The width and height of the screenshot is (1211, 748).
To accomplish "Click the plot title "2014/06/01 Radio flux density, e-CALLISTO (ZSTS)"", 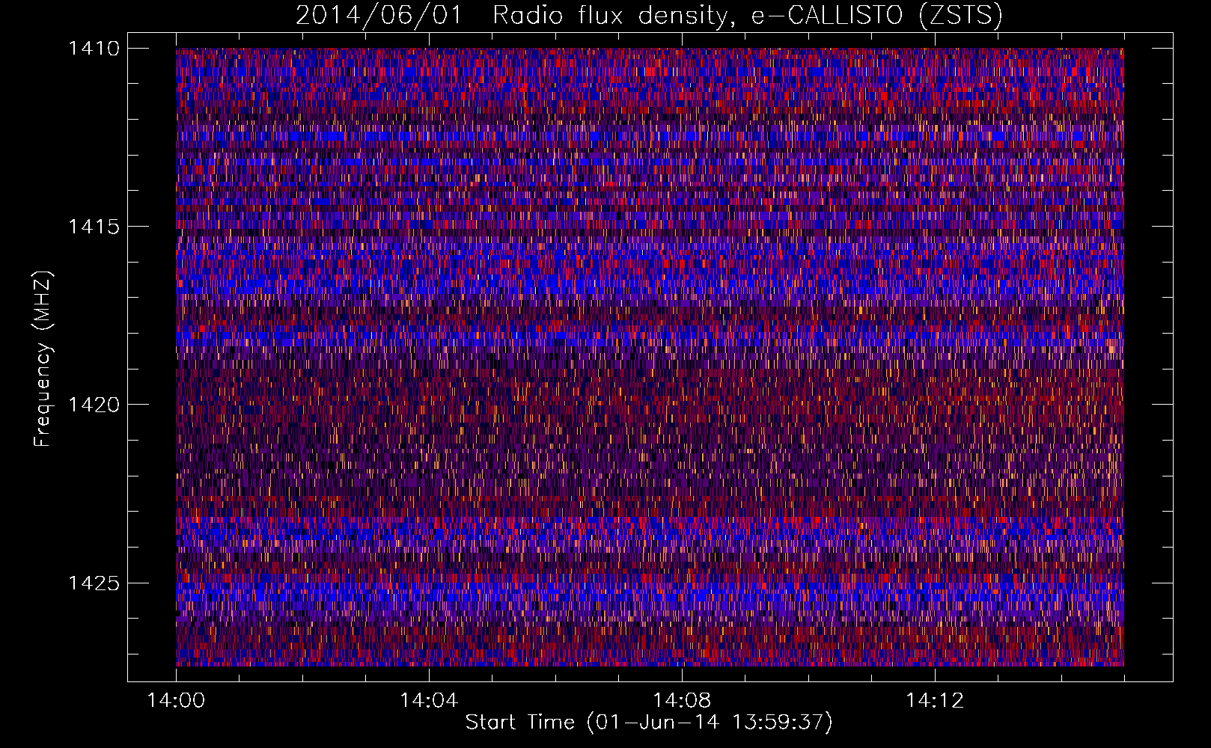I will [649, 16].
